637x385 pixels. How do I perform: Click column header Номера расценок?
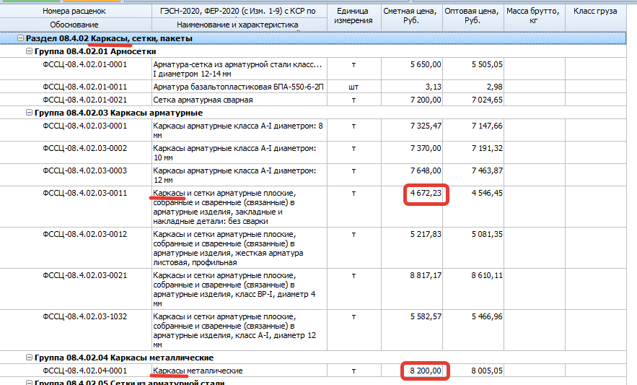[x=74, y=11]
